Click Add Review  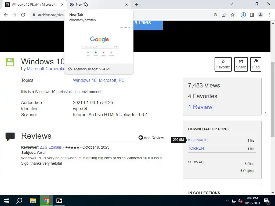[x=151, y=138]
